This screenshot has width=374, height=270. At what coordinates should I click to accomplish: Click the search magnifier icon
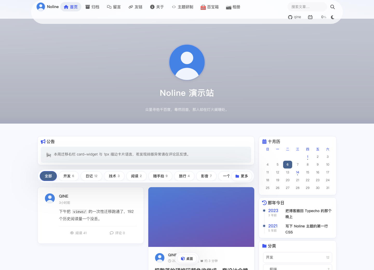[332, 7]
